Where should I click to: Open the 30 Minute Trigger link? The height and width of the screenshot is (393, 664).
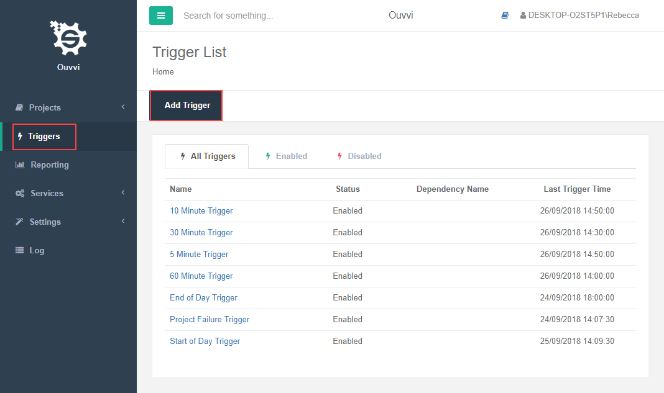pyautogui.click(x=201, y=232)
